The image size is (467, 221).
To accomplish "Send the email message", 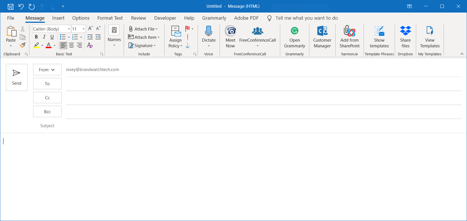I will (17, 77).
